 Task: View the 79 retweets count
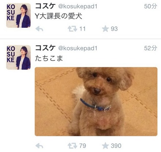[83, 146]
